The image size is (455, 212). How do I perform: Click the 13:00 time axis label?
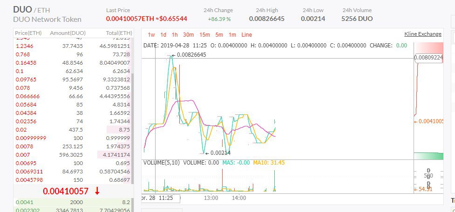tap(211, 199)
